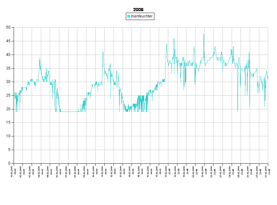
Task: Click the last downward spike near the right edge
Action: coord(264,106)
